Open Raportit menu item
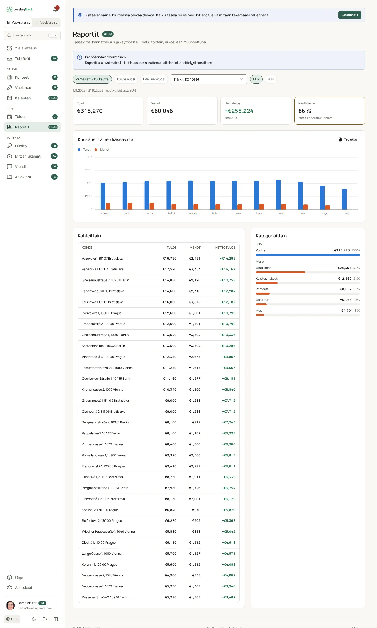The width and height of the screenshot is (377, 628). pyautogui.click(x=32, y=127)
